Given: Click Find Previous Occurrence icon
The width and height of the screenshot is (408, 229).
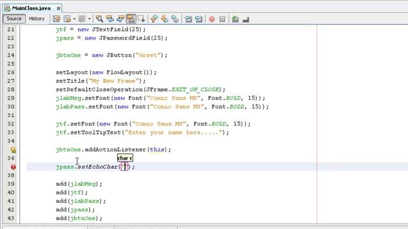Looking at the screenshot, I should [x=110, y=18].
